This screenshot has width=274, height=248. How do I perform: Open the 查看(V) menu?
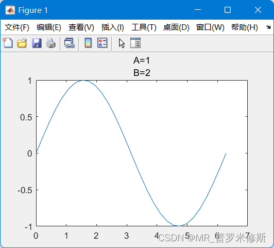pyautogui.click(x=81, y=27)
